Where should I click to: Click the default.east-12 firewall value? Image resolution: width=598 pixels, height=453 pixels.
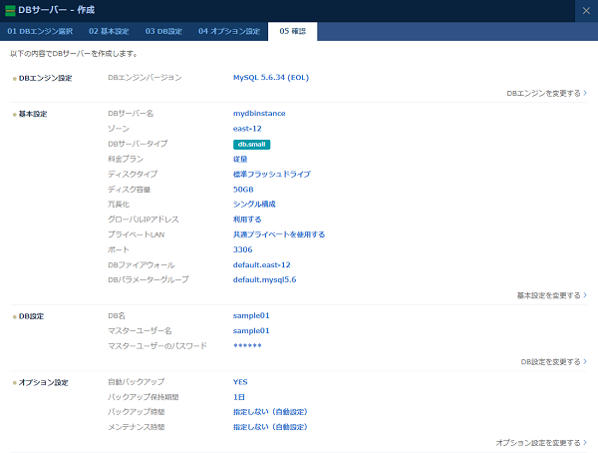point(261,265)
